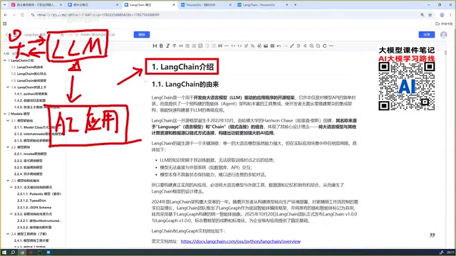Image resolution: width=456 pixels, height=256 pixels.
Task: Collapse the '2.1' outline subsection
Action: pos(8,120)
